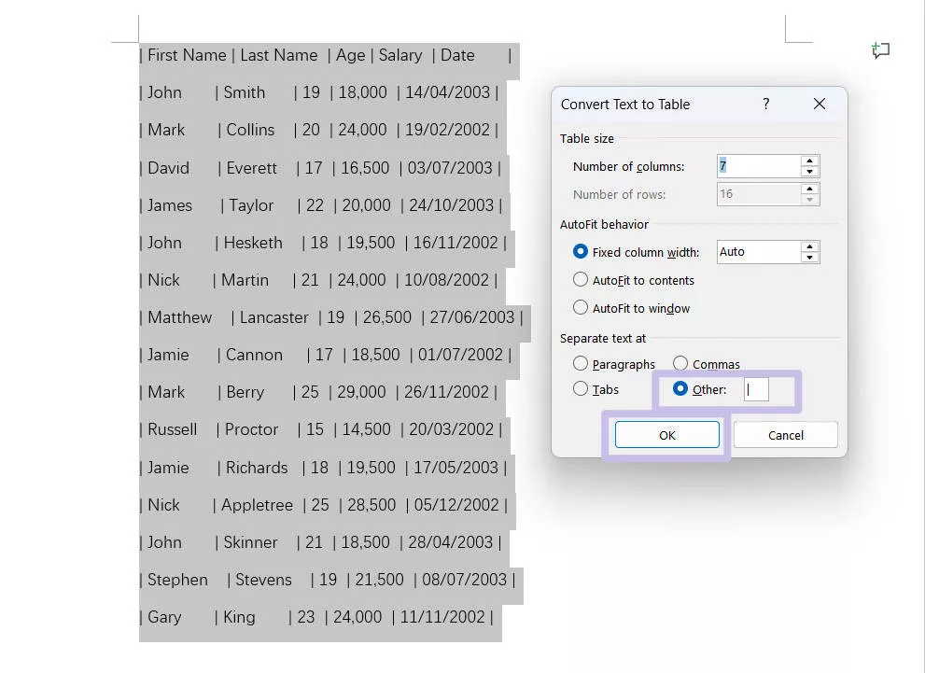Click the 'Salary' header text
The width and height of the screenshot is (925, 673).
coord(400,56)
